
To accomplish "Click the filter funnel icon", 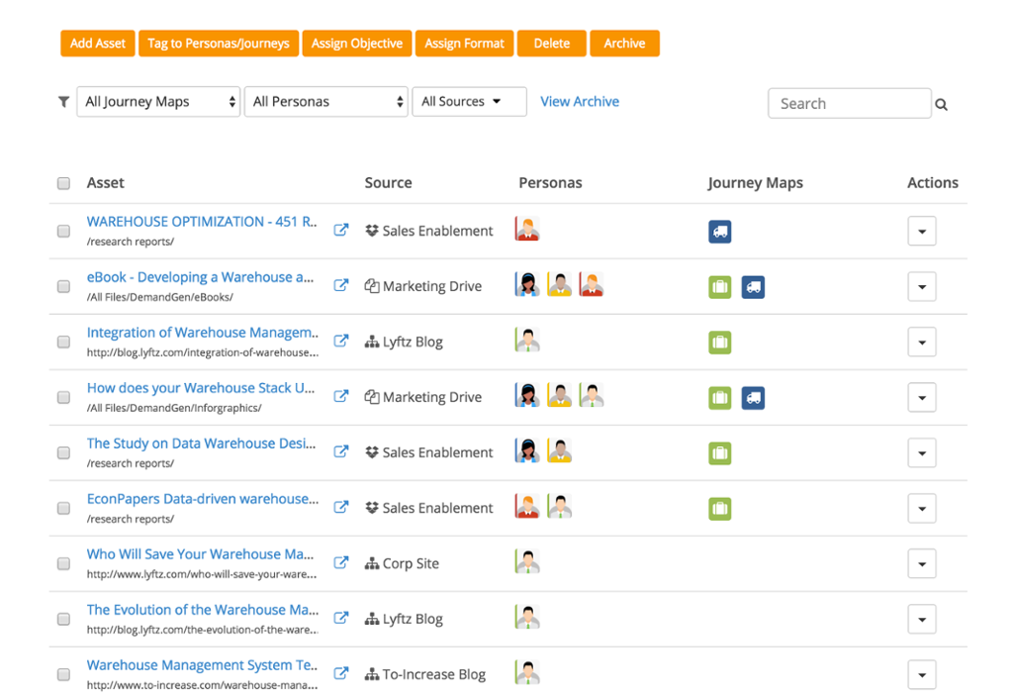I will coord(64,102).
